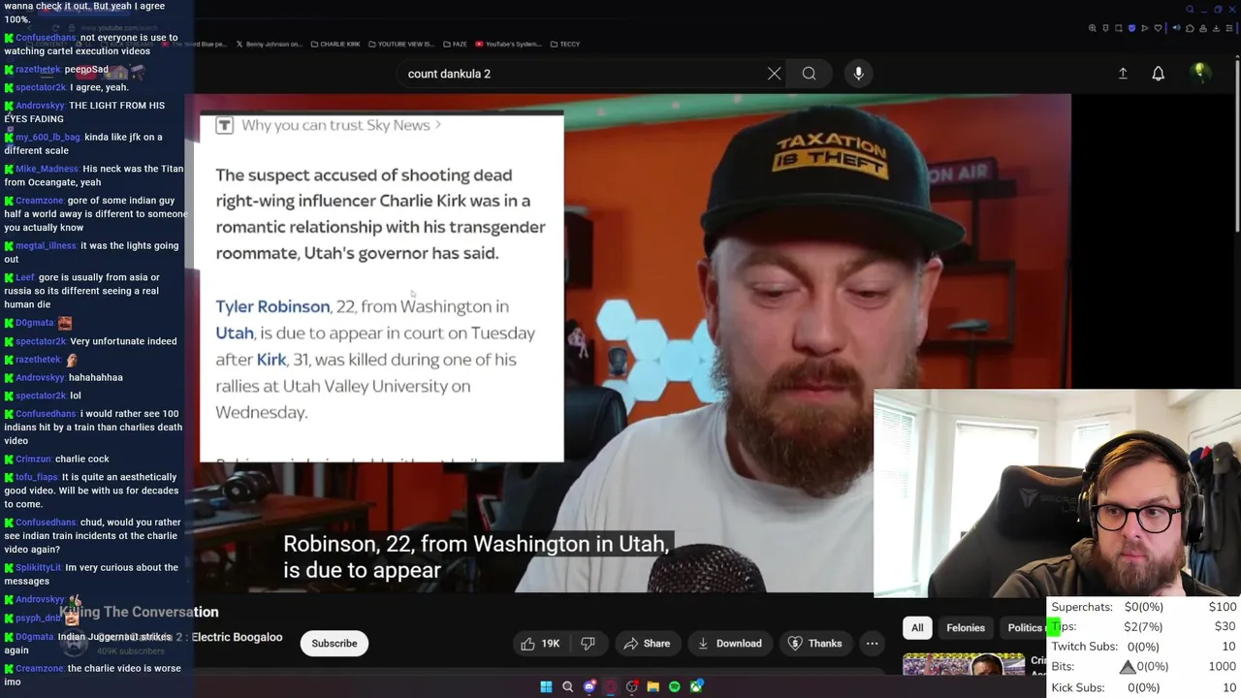Share this video
Image resolution: width=1241 pixels, height=698 pixels.
(x=648, y=644)
